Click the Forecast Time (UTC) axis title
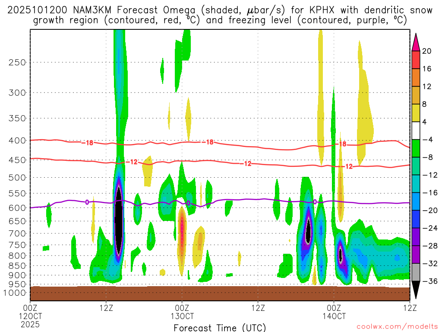 [x=220, y=328]
